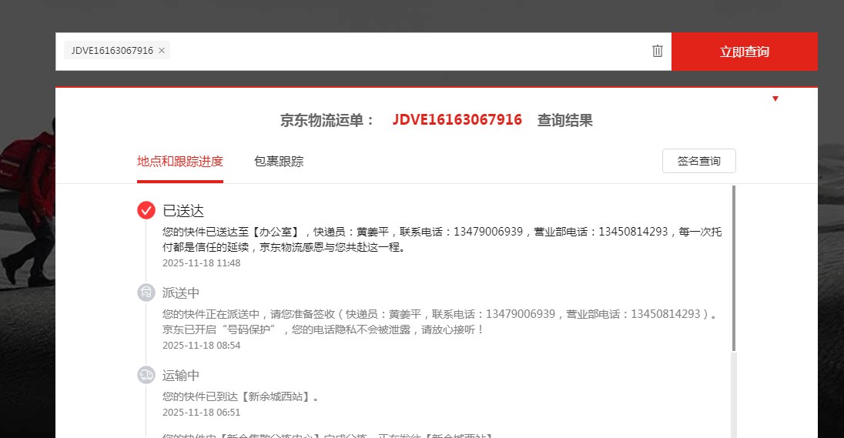Click the 2025-11-18 08:54 dispatch timestamp
The height and width of the screenshot is (438, 844).
(x=202, y=346)
